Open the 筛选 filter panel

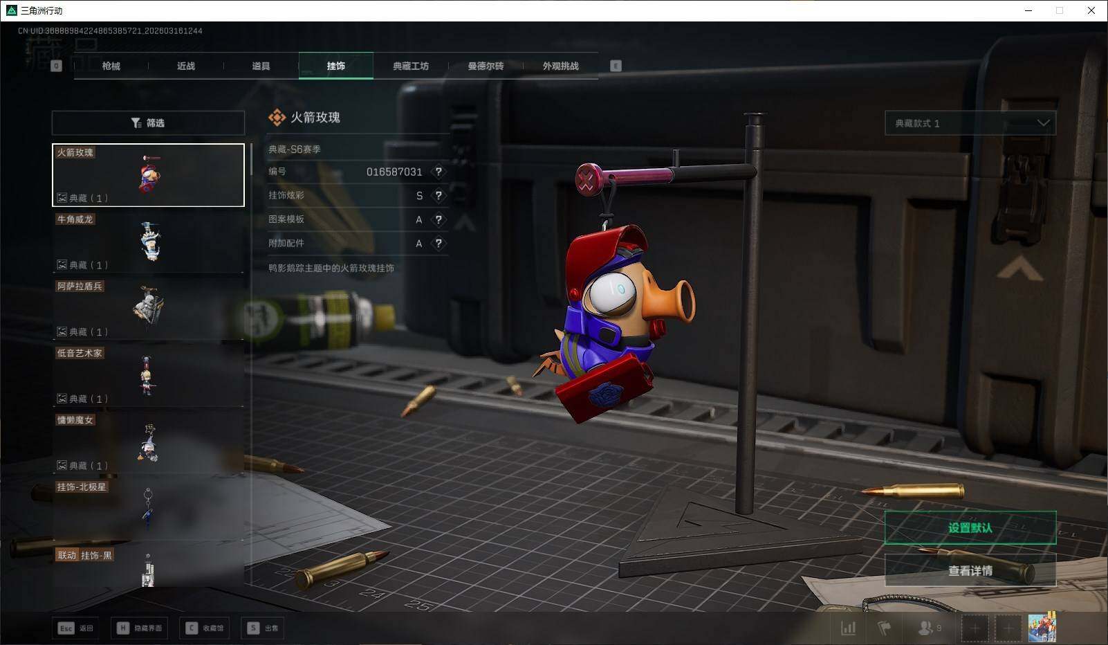pos(148,123)
